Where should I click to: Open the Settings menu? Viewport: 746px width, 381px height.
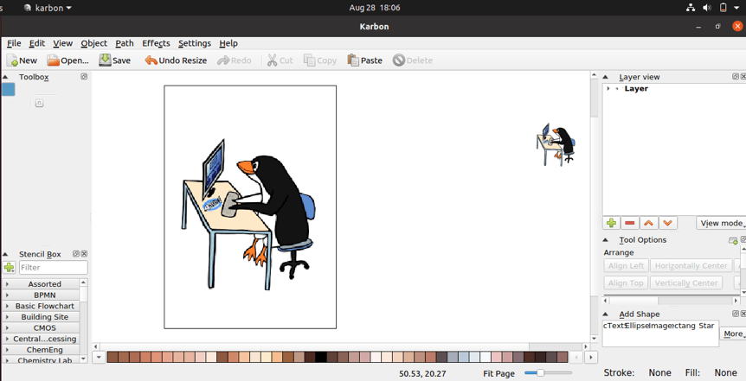point(195,43)
